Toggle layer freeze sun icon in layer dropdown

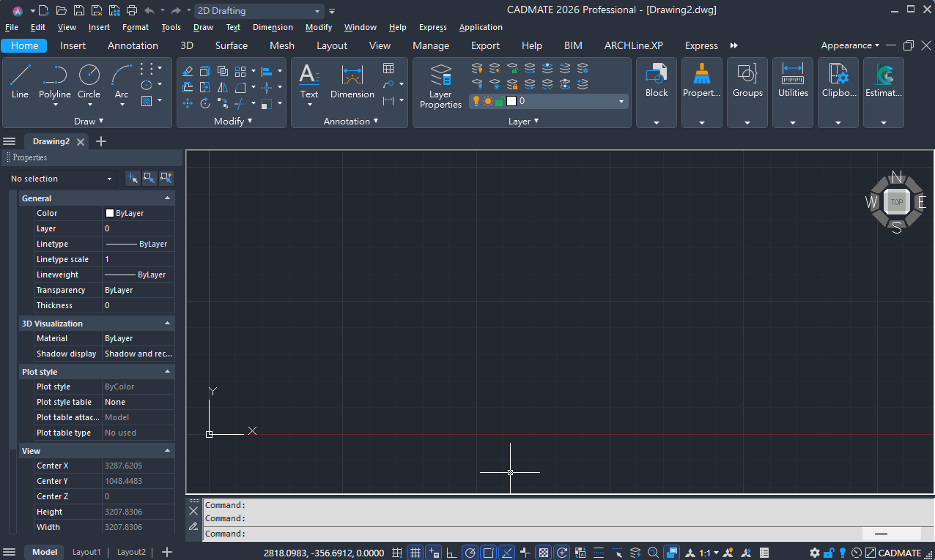[487, 101]
